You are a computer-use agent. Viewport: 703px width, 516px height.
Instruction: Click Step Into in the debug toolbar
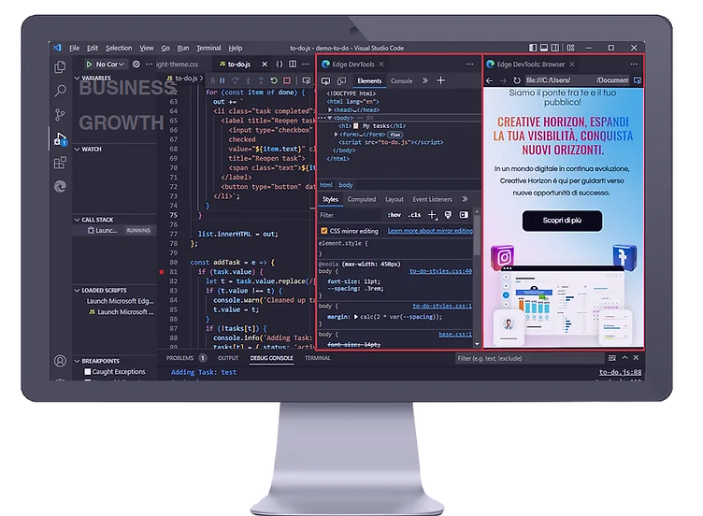coord(248,80)
